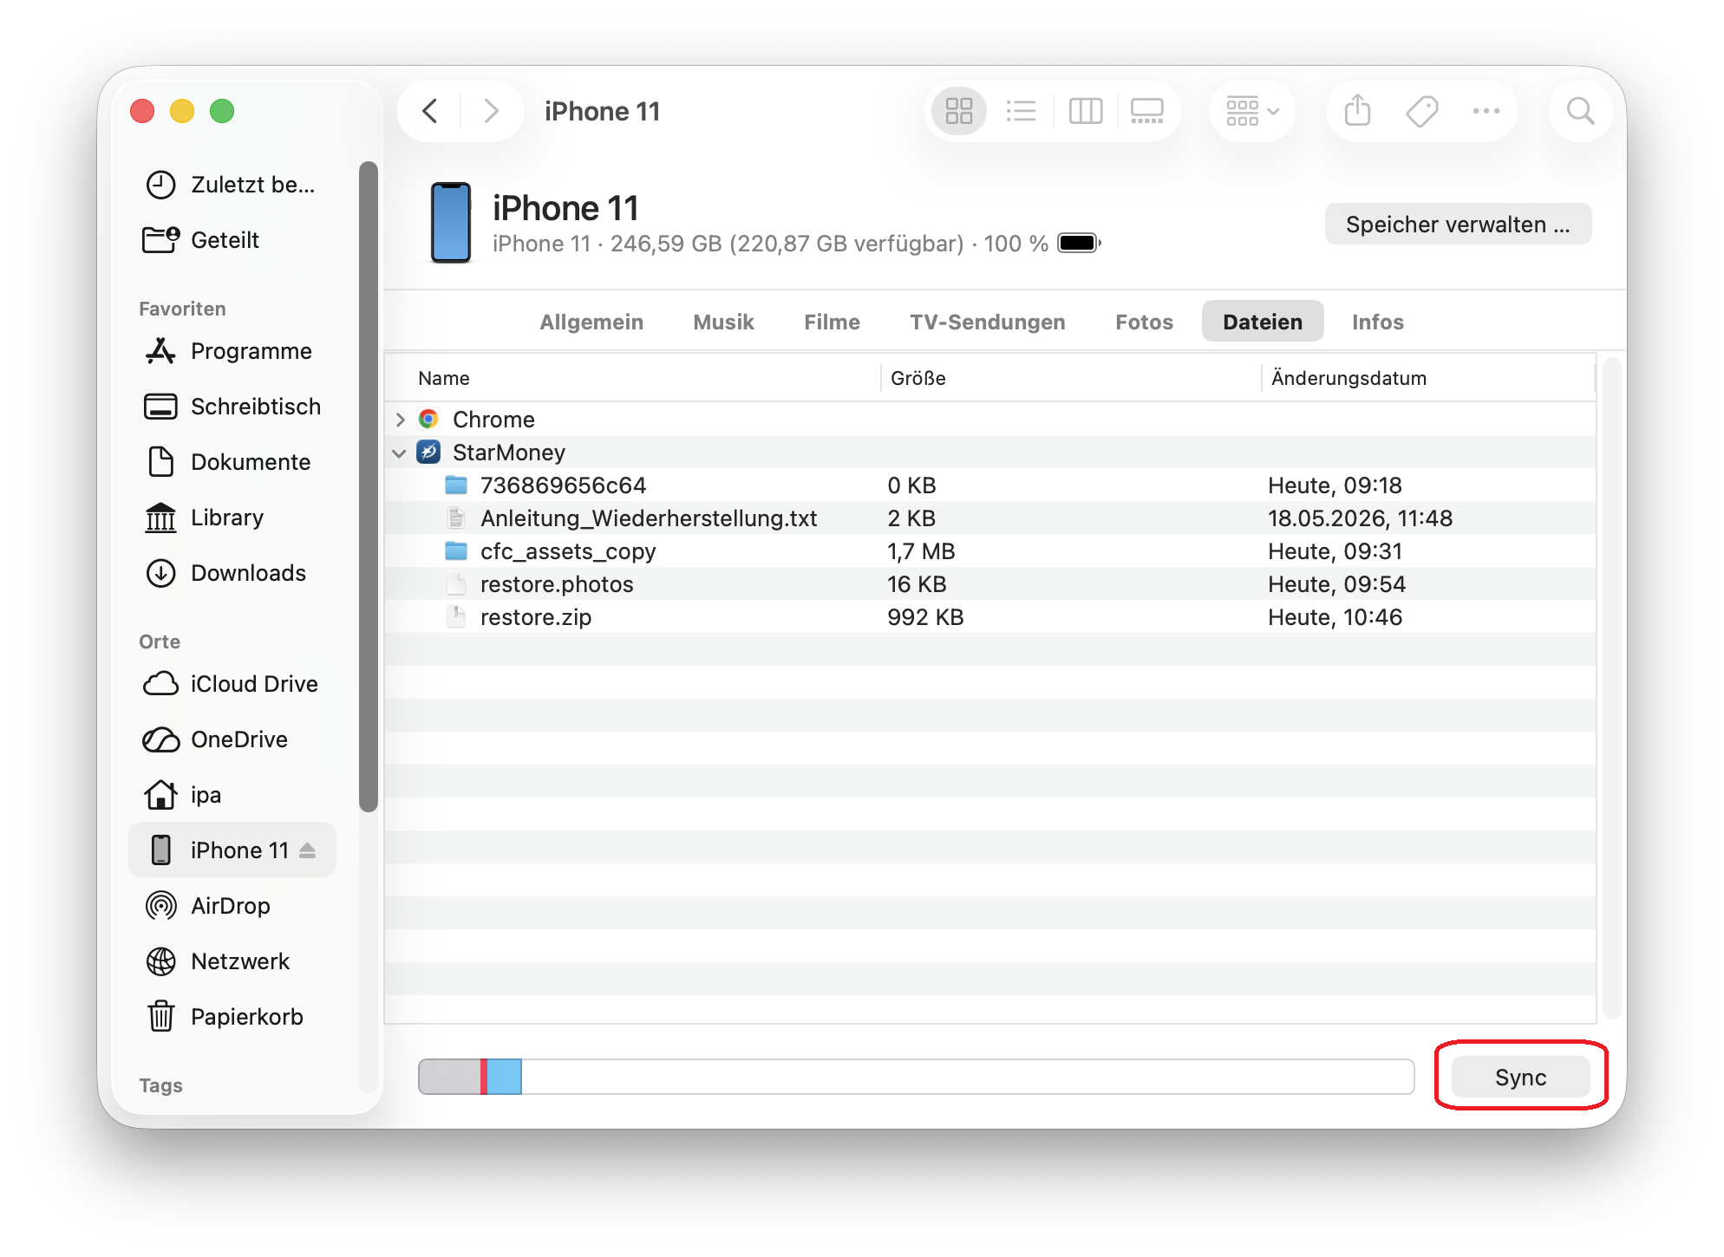
Task: Click the sidebar vertical scrollbar
Action: point(369,486)
